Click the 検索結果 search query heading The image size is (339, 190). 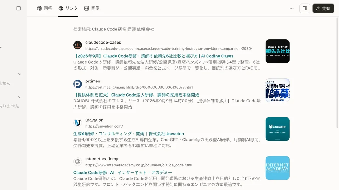pos(114,29)
